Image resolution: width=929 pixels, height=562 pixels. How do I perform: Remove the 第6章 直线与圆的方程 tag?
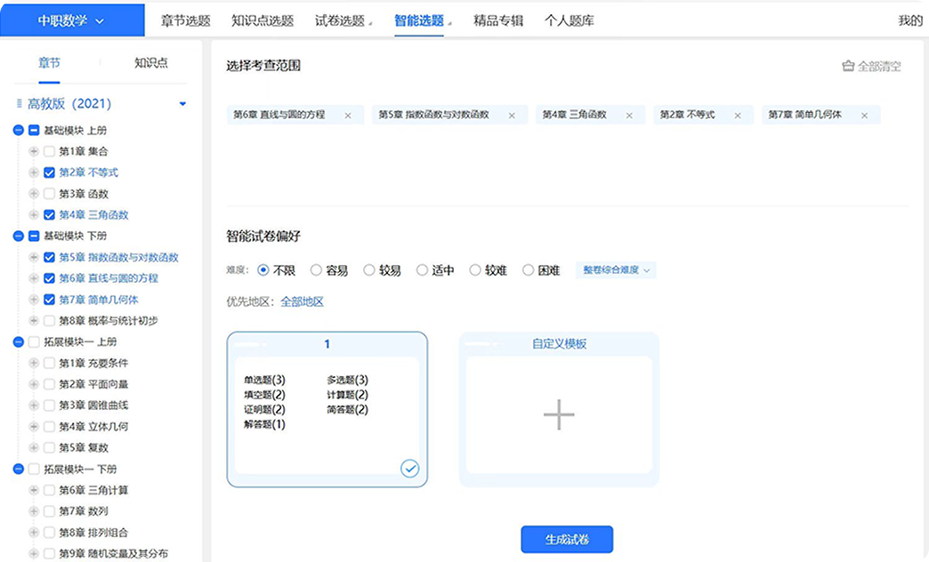pyautogui.click(x=348, y=116)
